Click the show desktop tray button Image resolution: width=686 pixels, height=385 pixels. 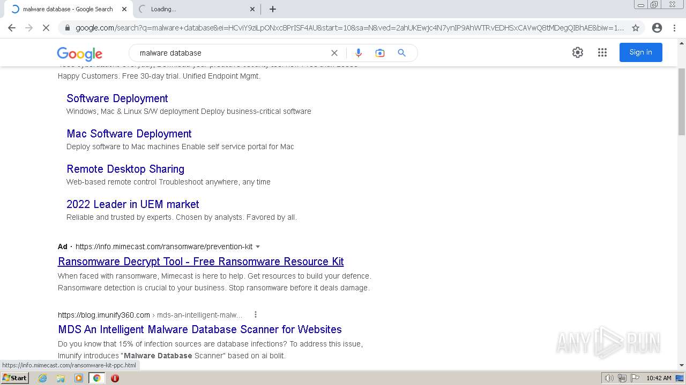[x=680, y=378]
